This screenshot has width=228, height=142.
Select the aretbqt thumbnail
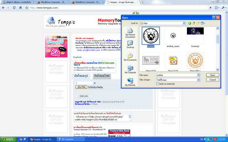(x=151, y=36)
